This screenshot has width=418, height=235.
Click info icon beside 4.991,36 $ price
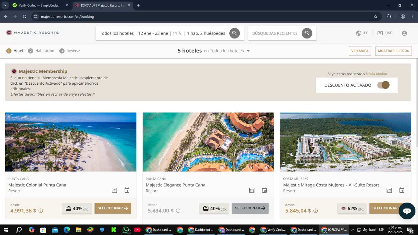point(41,211)
